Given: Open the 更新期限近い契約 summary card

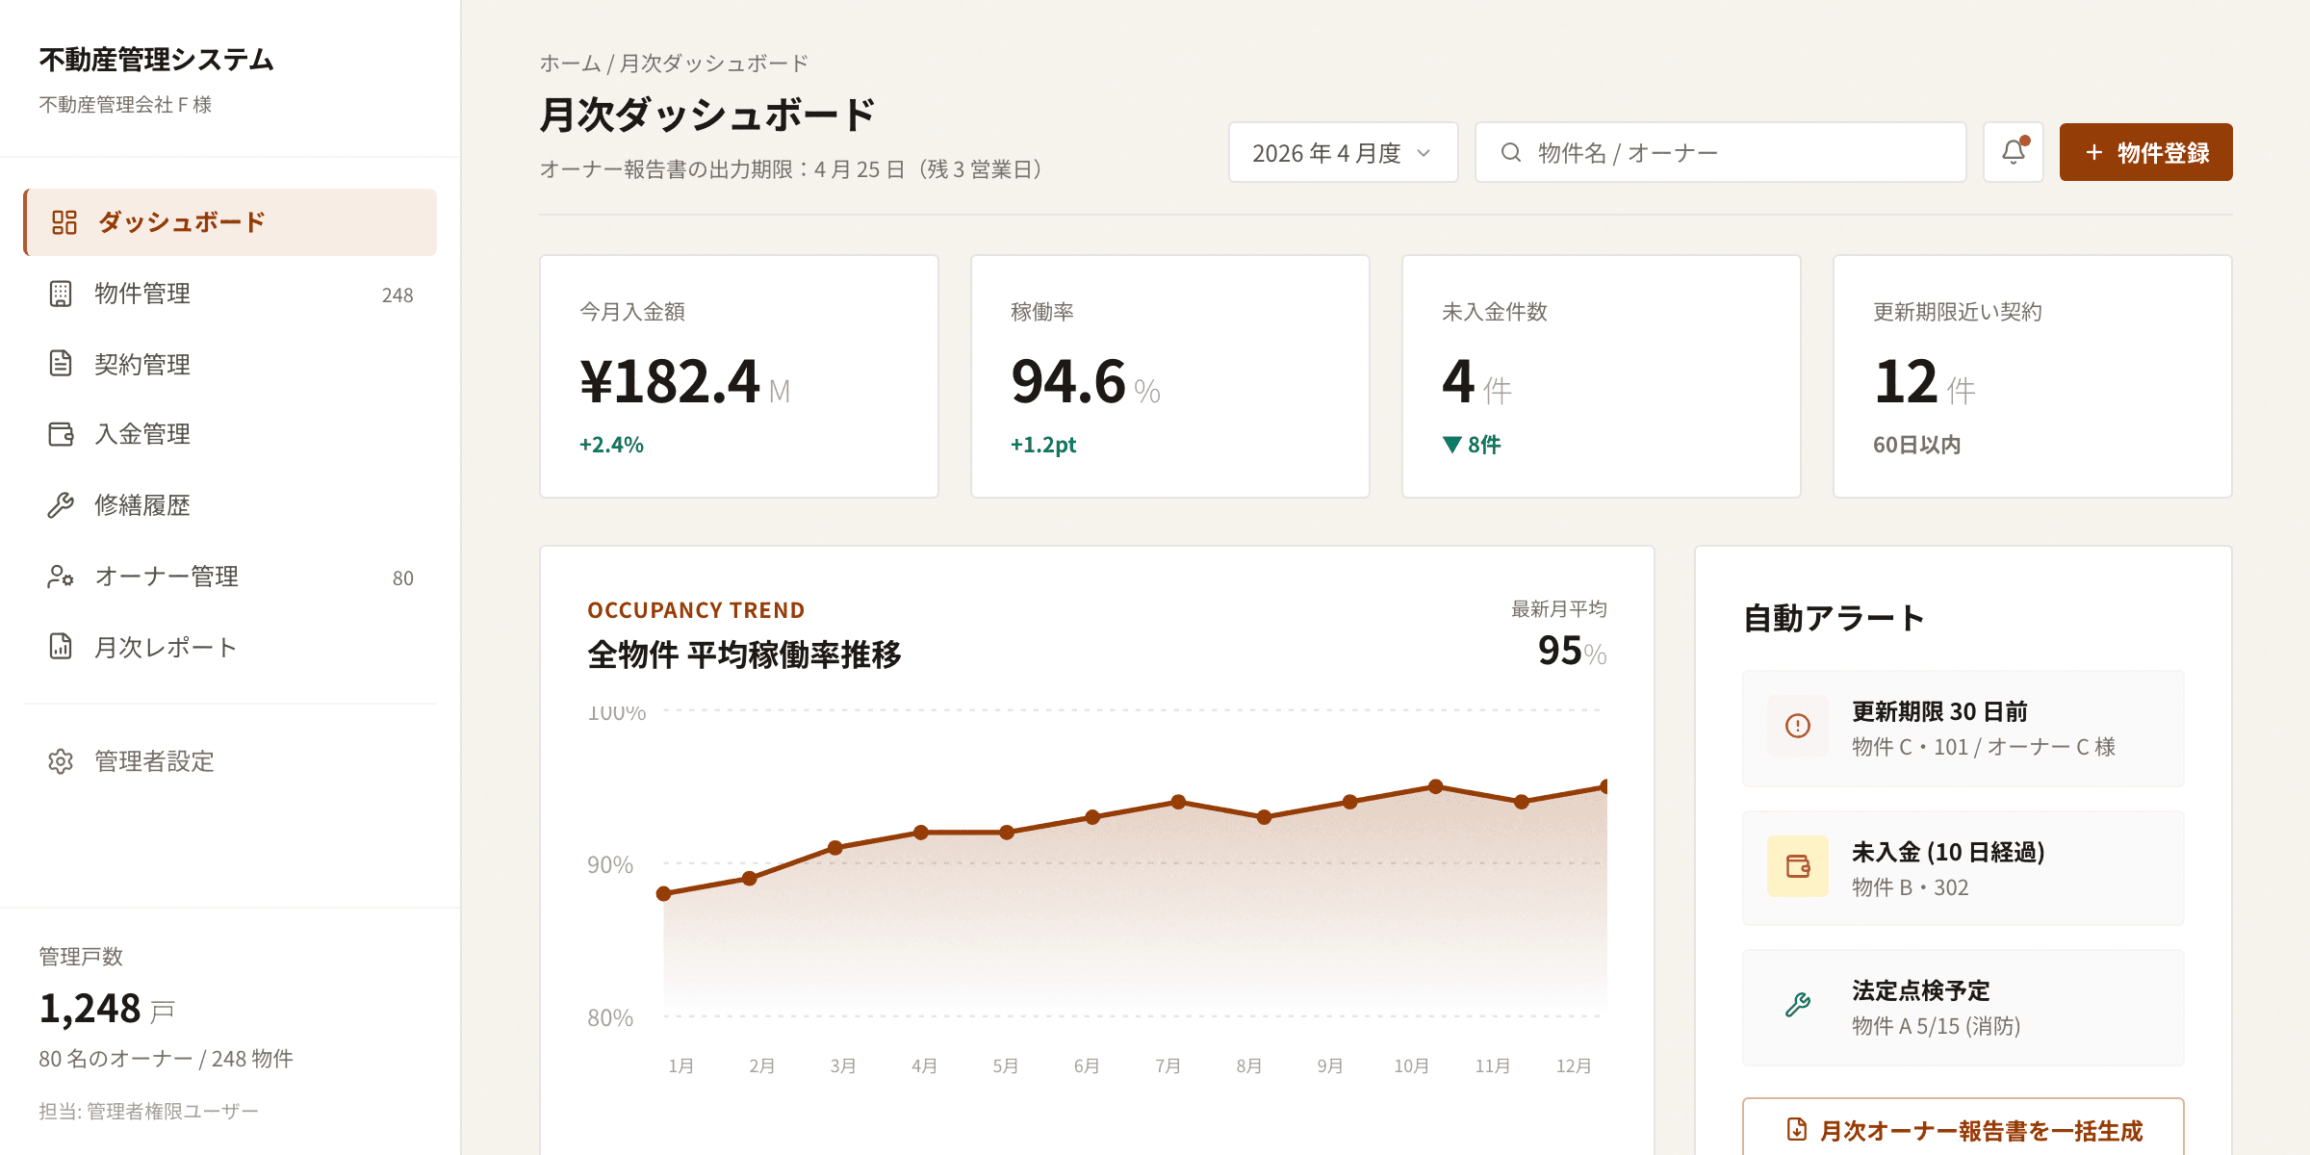Looking at the screenshot, I should pyautogui.click(x=2032, y=376).
